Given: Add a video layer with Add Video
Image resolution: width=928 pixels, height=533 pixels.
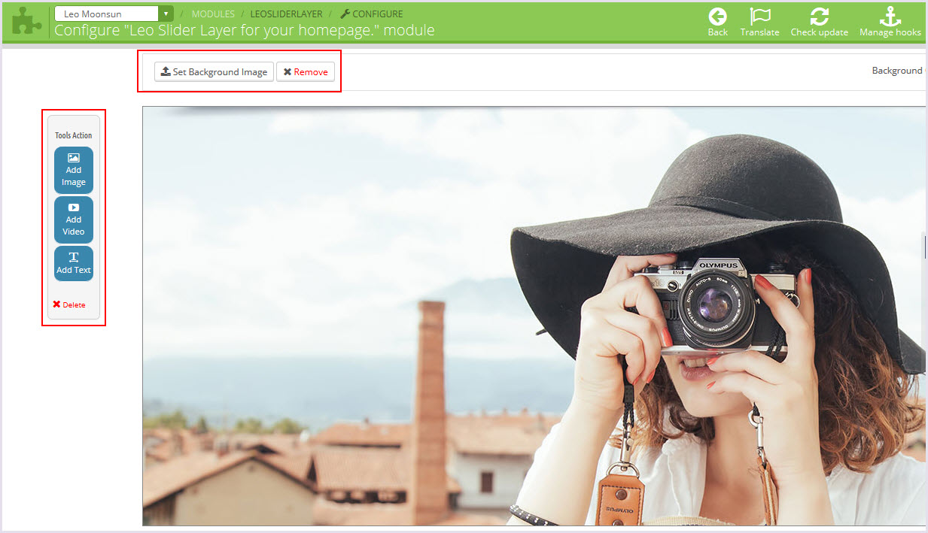Looking at the screenshot, I should coord(74,220).
